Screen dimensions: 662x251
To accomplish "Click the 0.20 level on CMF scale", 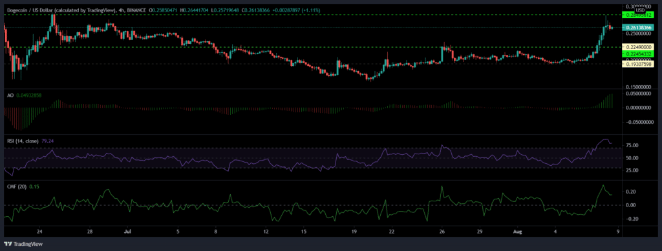I will pos(631,192).
